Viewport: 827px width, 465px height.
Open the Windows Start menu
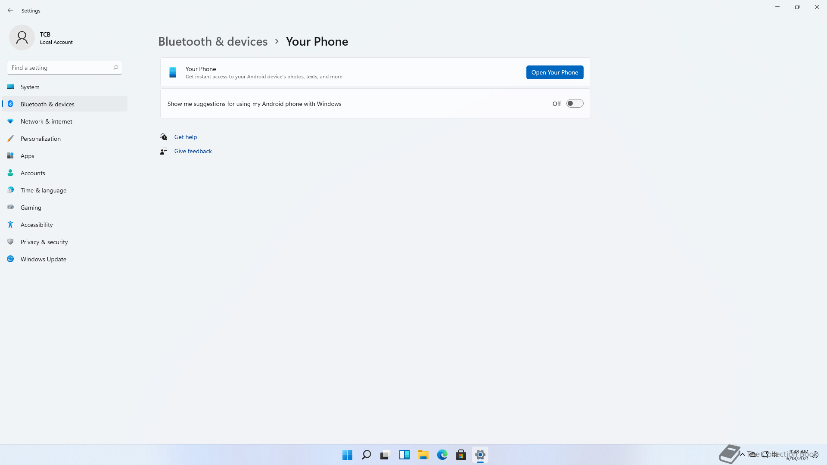coord(348,455)
